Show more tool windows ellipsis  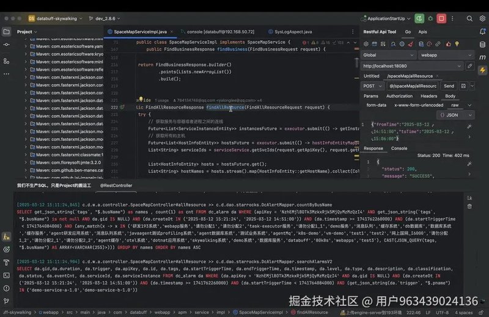[x=6, y=74]
